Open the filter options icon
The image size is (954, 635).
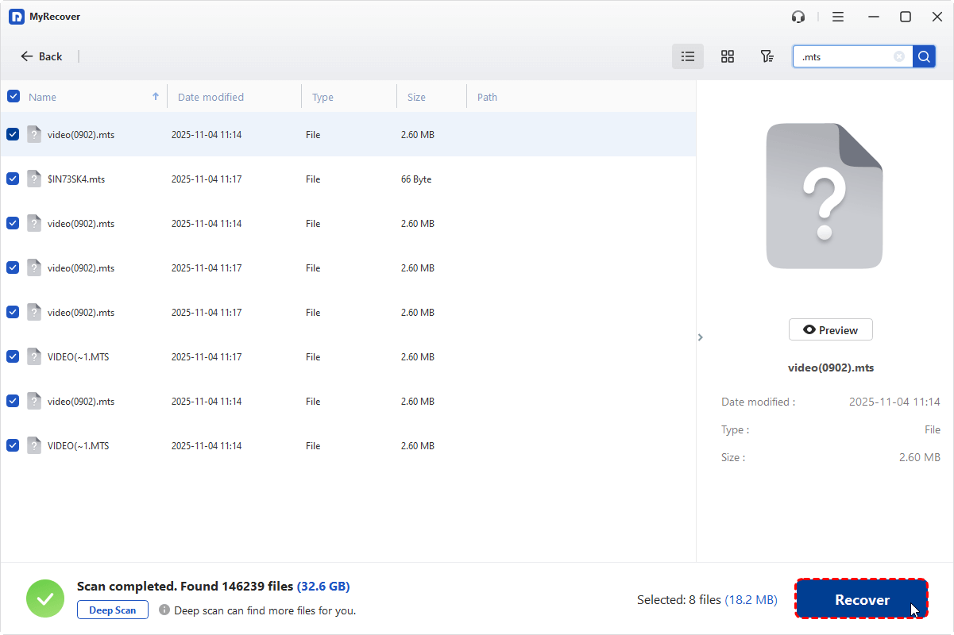(x=767, y=56)
